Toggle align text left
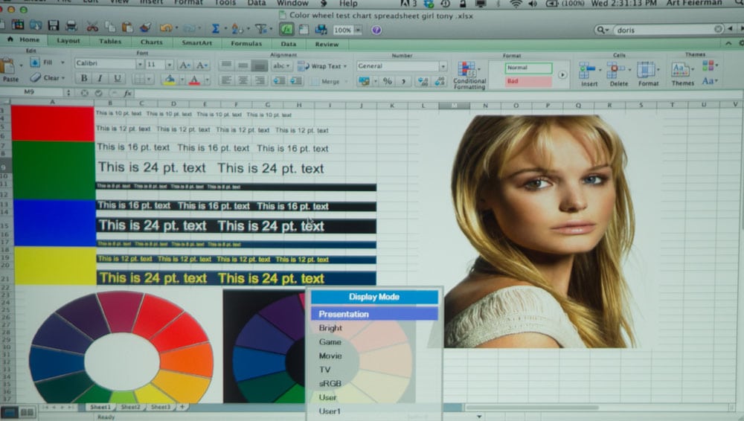 point(226,80)
